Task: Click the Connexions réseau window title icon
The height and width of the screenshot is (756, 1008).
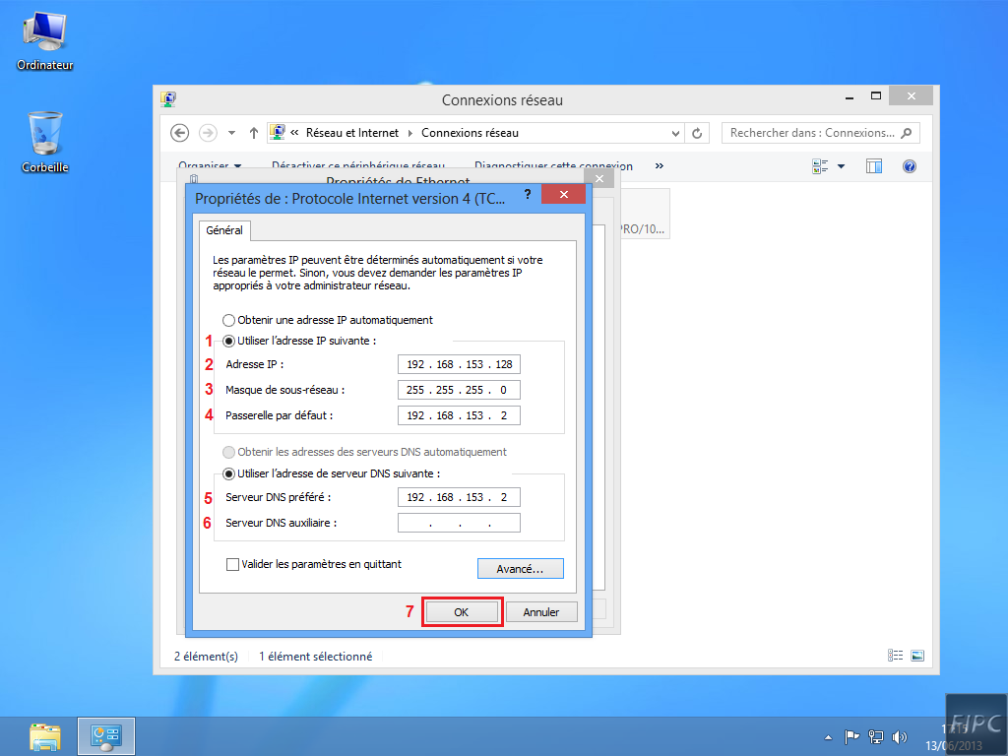Action: (168, 99)
